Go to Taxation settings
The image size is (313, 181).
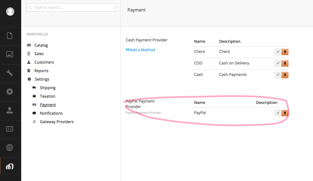click(x=48, y=96)
